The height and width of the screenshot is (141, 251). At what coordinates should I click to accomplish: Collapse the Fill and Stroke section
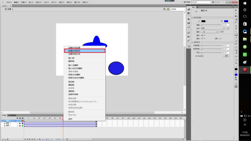(x=193, y=18)
